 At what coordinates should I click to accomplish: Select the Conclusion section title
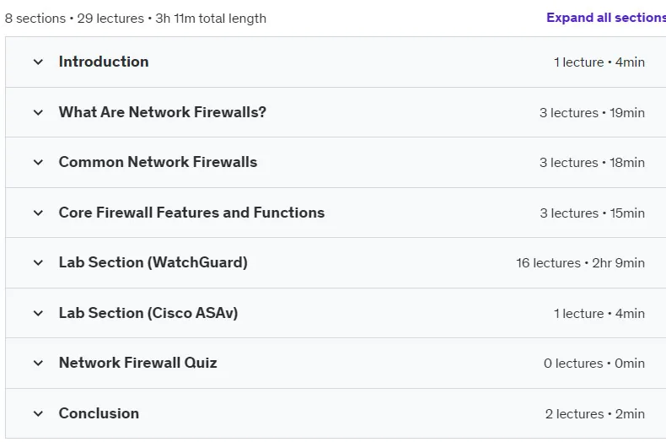[99, 413]
